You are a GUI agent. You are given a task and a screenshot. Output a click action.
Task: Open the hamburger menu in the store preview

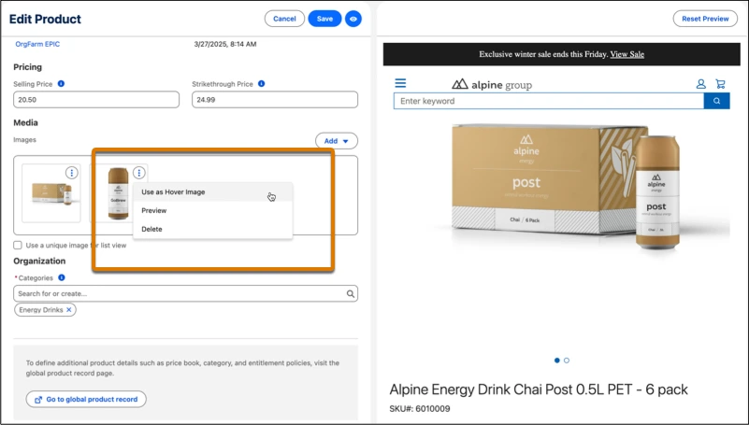[400, 83]
